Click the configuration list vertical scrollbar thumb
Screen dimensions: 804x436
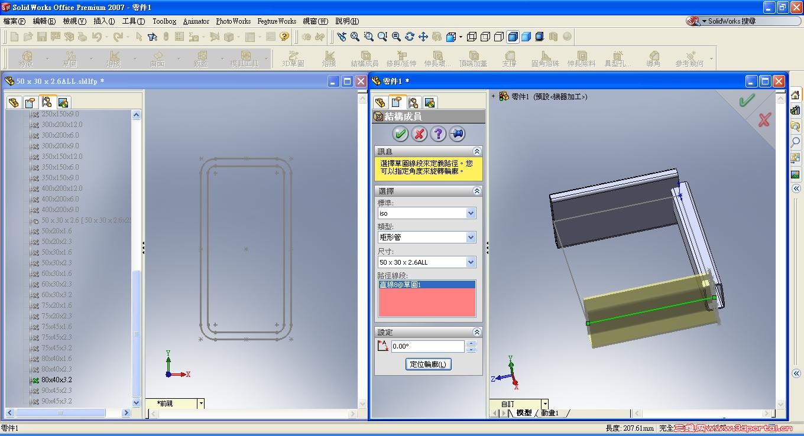[x=137, y=334]
